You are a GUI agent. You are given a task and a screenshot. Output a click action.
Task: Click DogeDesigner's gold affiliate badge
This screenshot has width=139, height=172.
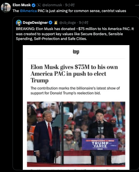click(56, 23)
